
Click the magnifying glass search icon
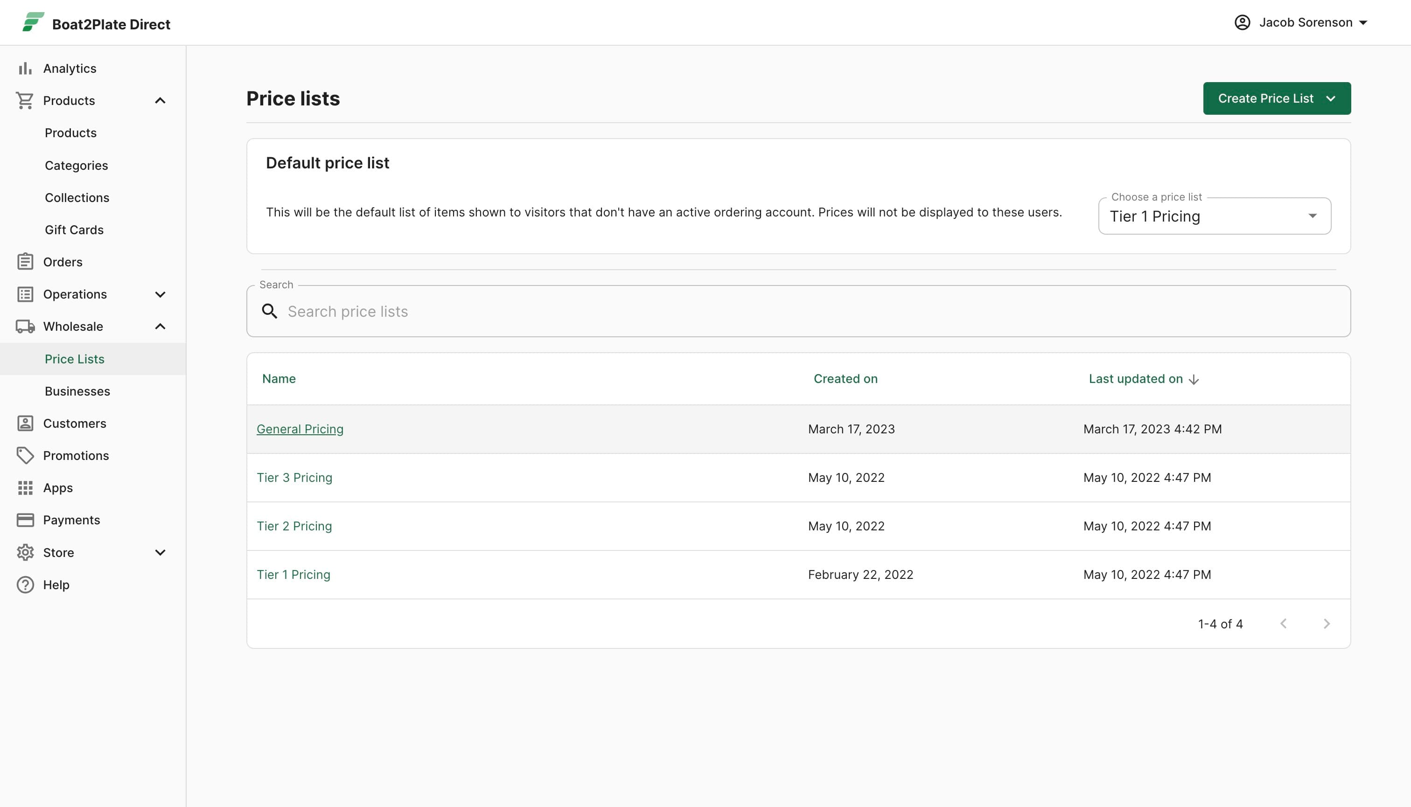click(269, 311)
